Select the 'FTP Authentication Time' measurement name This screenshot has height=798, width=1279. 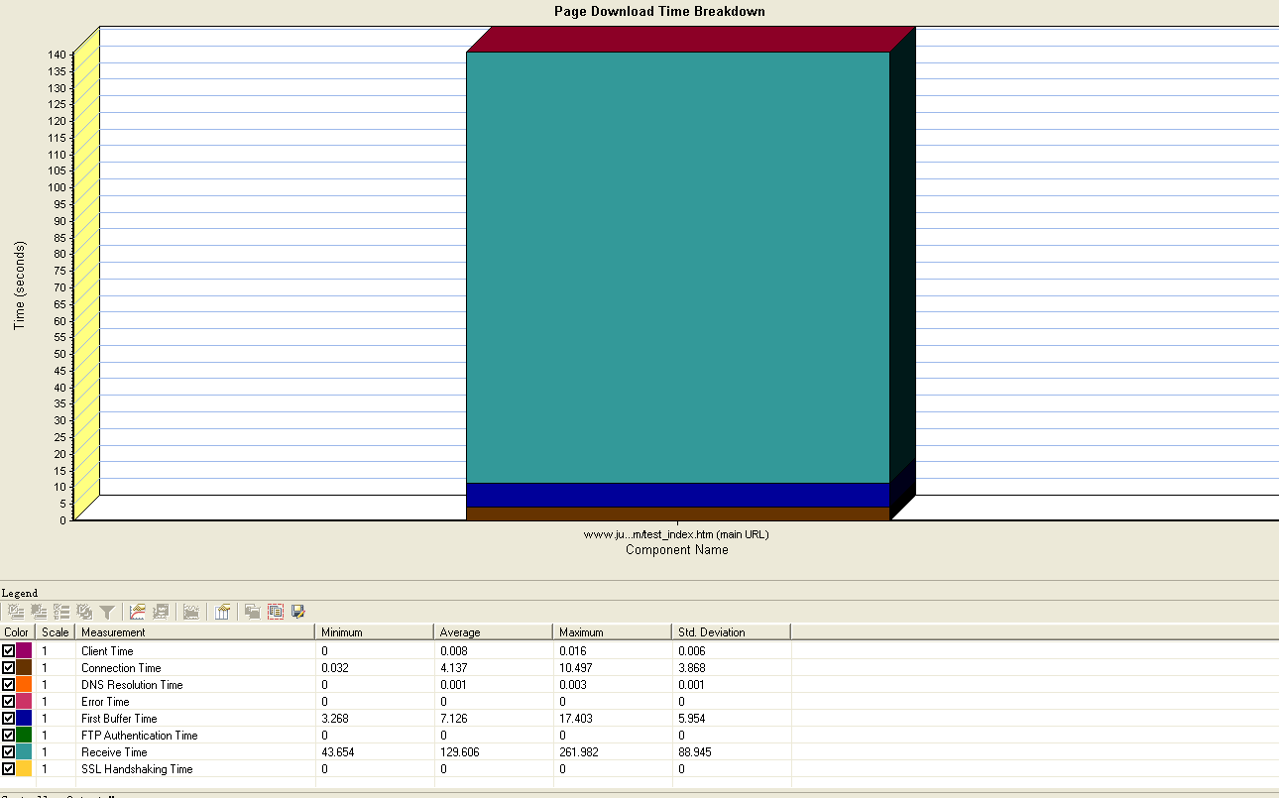140,735
